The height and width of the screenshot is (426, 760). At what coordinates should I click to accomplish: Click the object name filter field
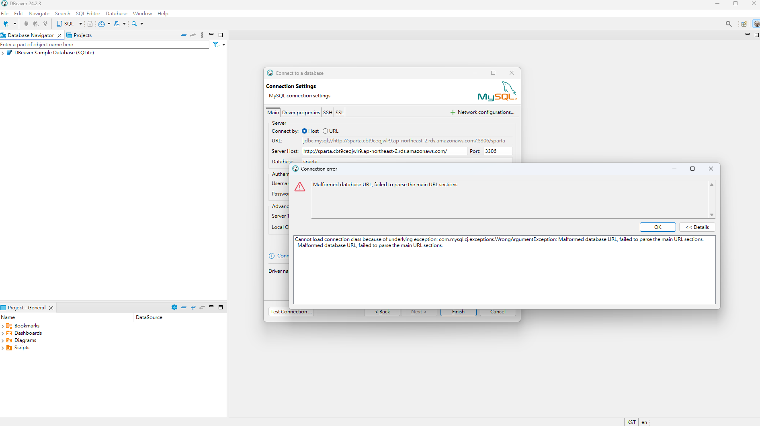tap(104, 45)
